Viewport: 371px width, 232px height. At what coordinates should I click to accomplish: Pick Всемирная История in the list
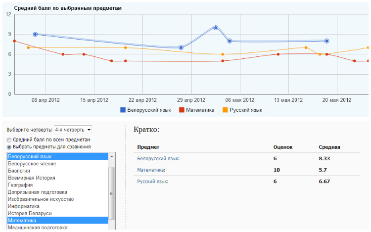click(x=31, y=178)
